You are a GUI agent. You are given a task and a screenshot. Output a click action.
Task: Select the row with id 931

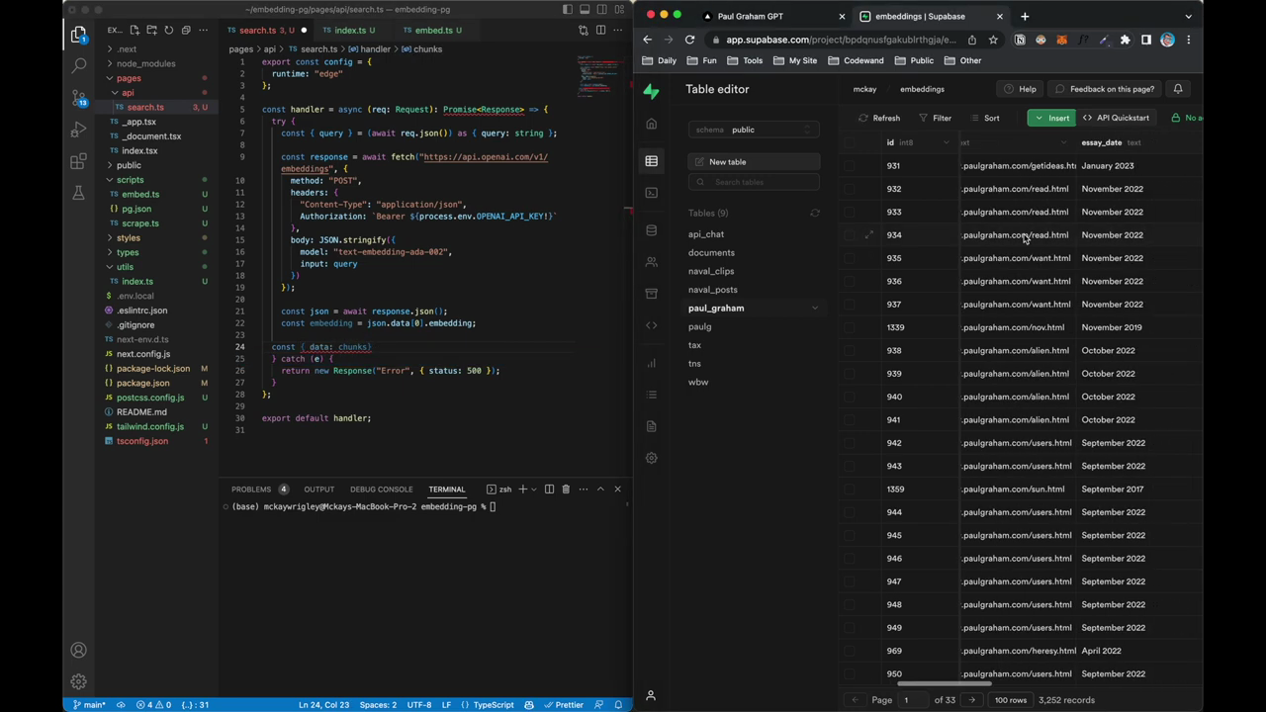click(x=850, y=166)
